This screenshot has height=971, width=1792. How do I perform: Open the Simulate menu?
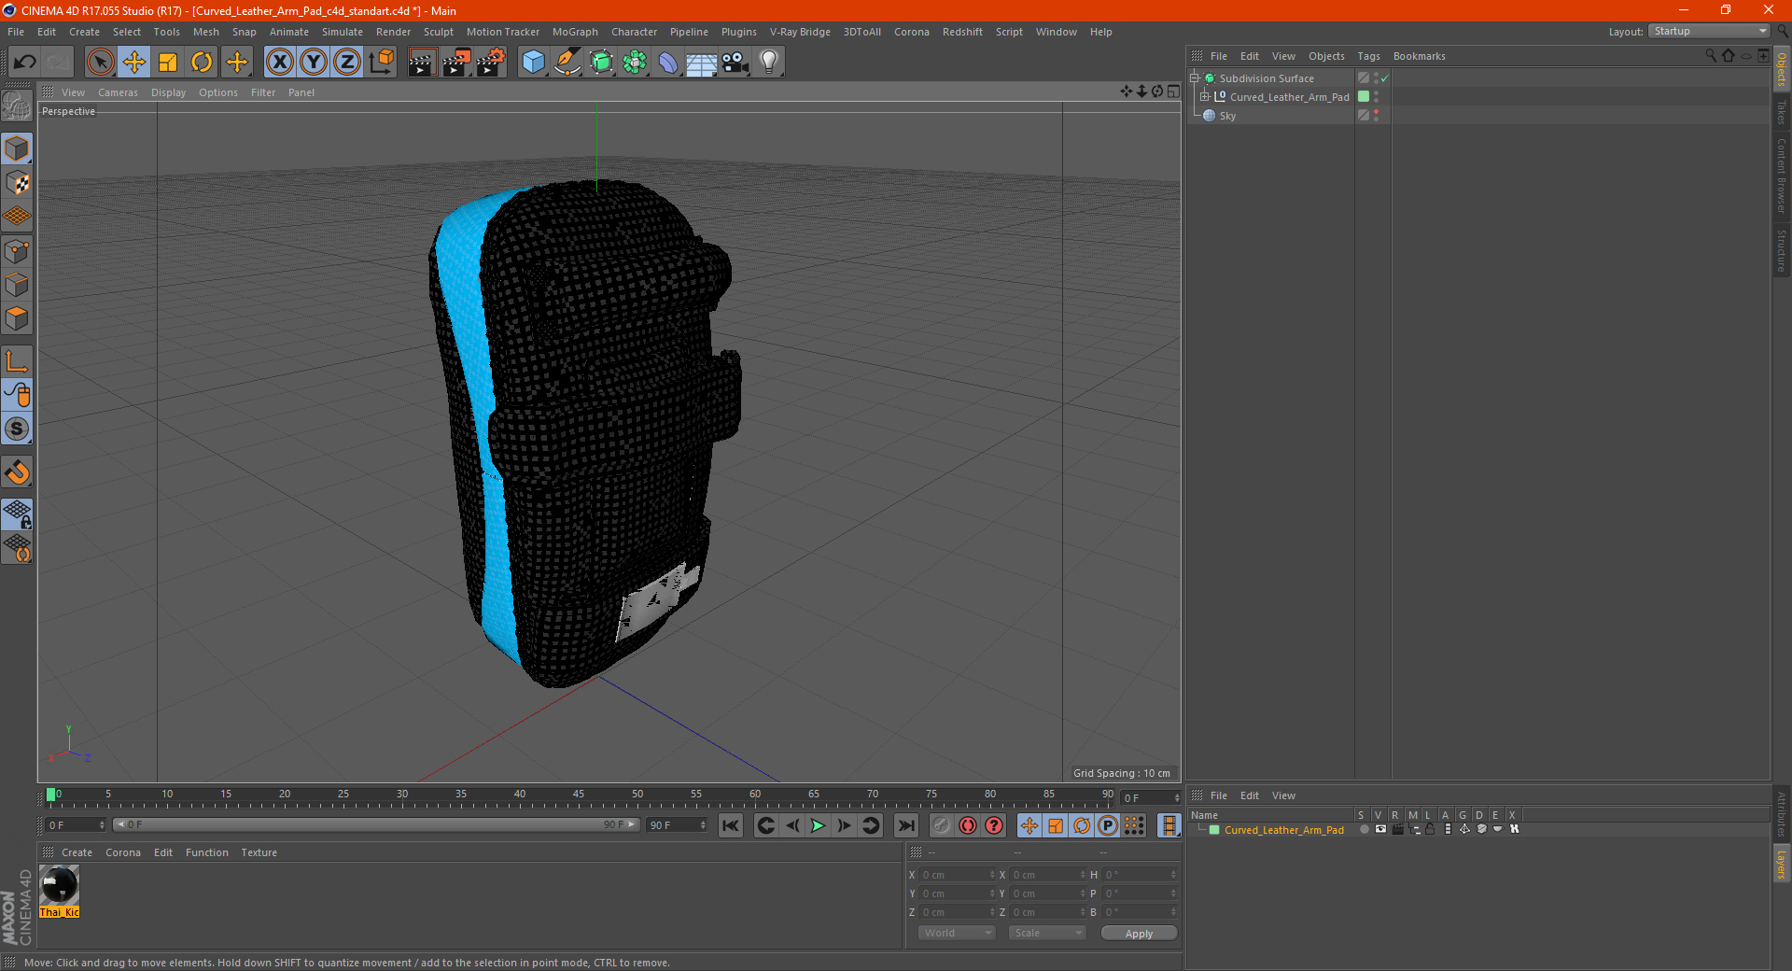(343, 32)
